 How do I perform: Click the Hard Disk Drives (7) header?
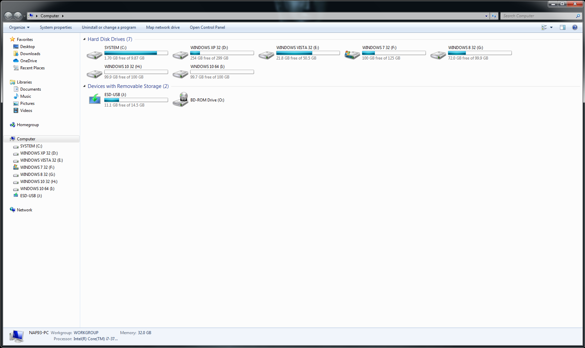110,39
